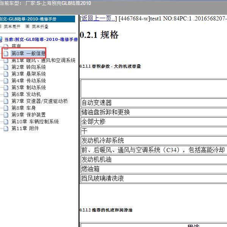Open 第3章 悬架系统
This screenshot has width=227, height=227.
[28, 74]
